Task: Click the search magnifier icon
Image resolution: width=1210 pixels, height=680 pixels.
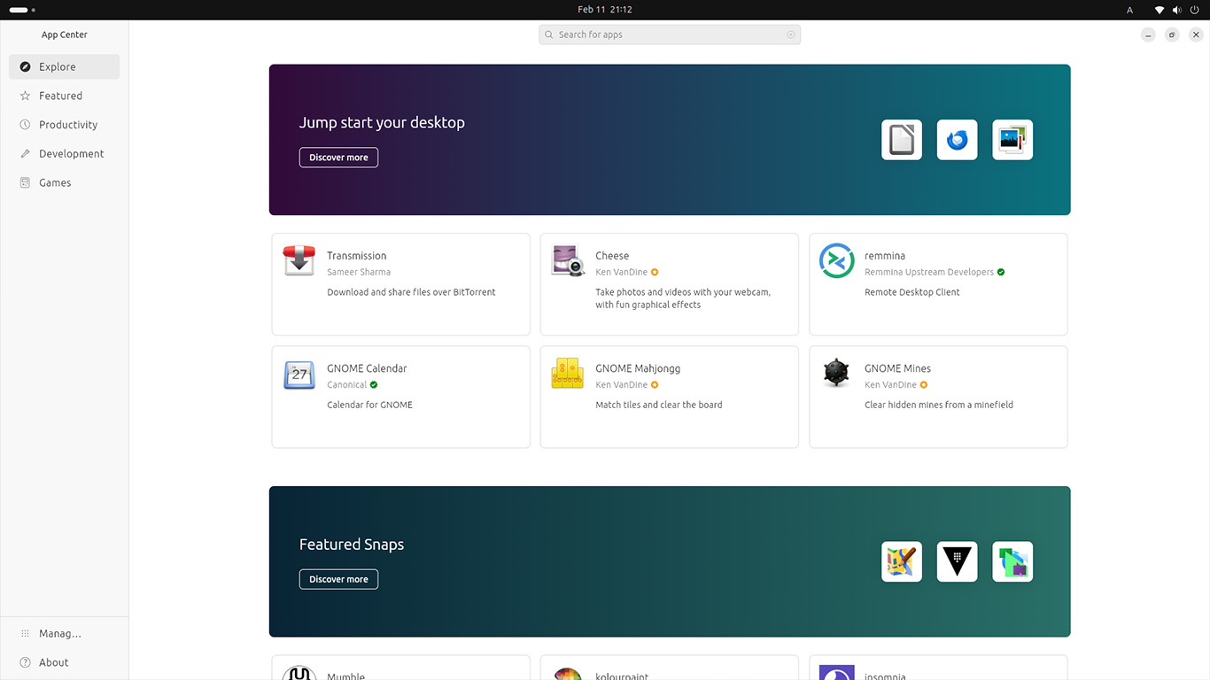Action: click(x=549, y=35)
